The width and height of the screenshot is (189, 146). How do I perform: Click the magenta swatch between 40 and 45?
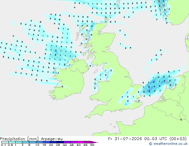81,142
